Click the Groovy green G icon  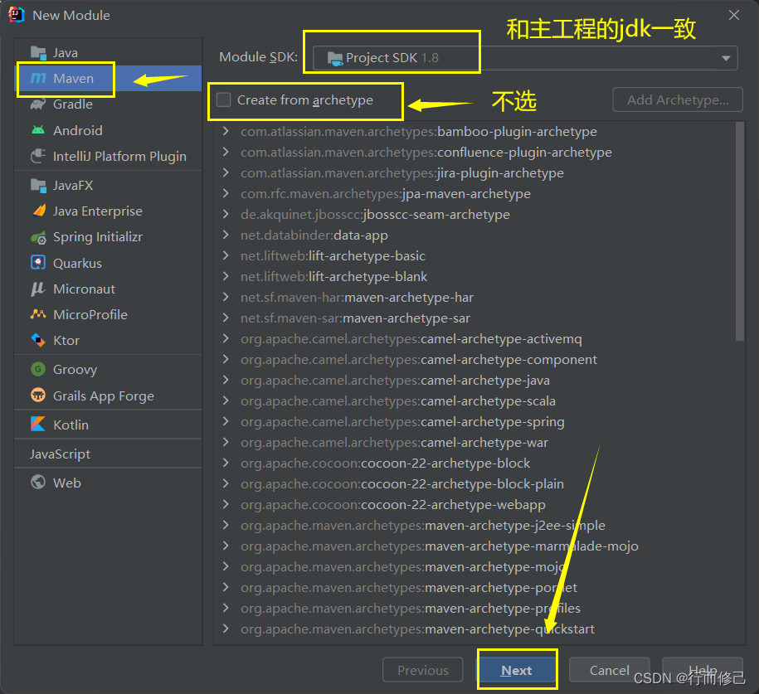38,369
